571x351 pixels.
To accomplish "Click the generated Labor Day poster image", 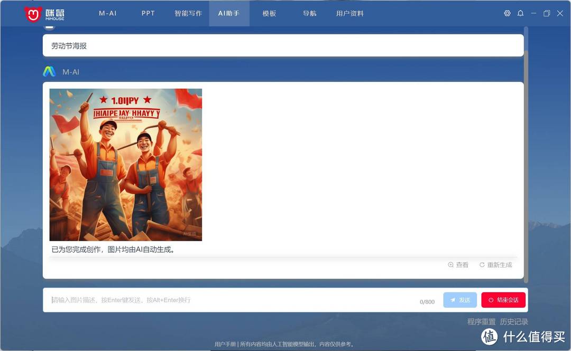I will [x=126, y=165].
